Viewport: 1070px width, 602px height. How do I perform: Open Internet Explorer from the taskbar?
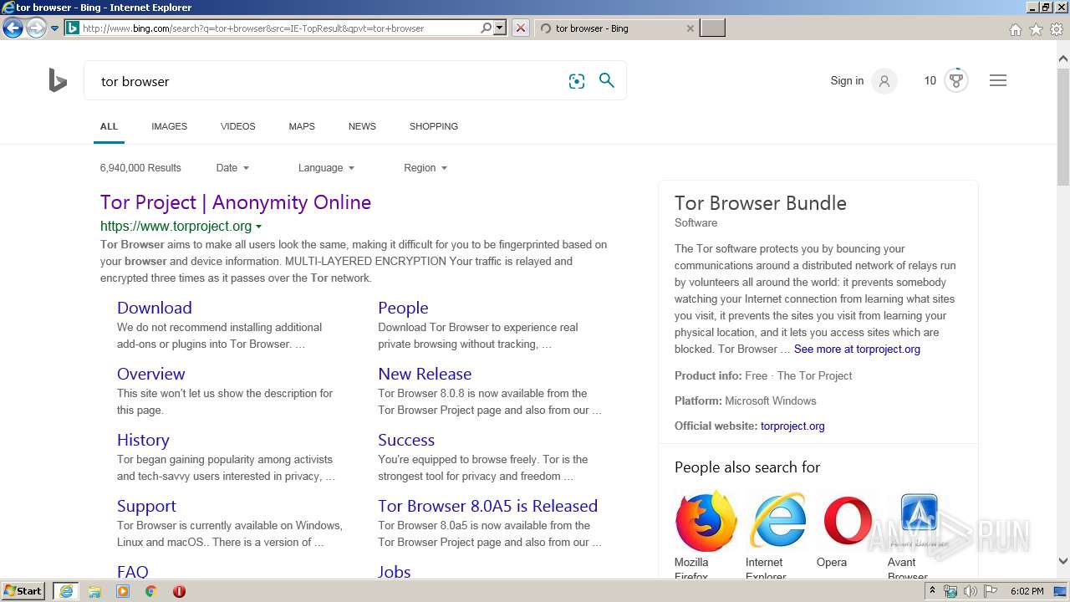66,591
